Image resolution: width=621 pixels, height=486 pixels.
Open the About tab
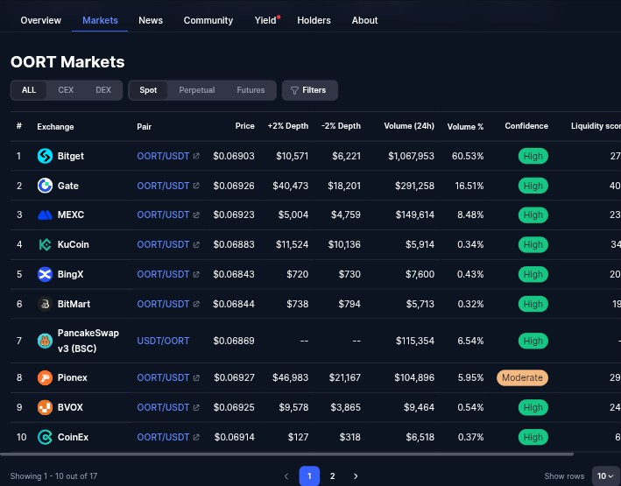pyautogui.click(x=364, y=20)
